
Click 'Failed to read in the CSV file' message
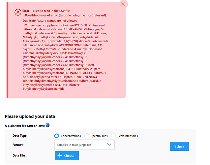[x=51, y=11]
